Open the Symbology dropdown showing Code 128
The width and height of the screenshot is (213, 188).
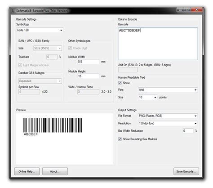40,30
